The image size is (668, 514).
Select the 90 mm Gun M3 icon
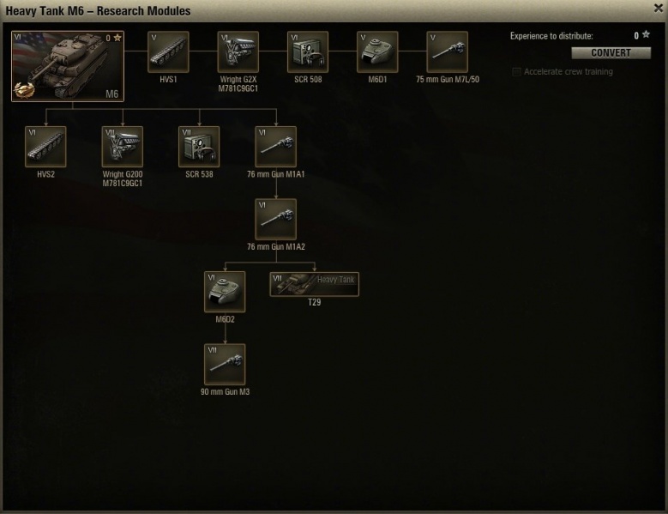click(225, 365)
